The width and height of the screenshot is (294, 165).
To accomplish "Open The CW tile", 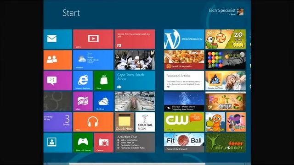I will (184, 122).
